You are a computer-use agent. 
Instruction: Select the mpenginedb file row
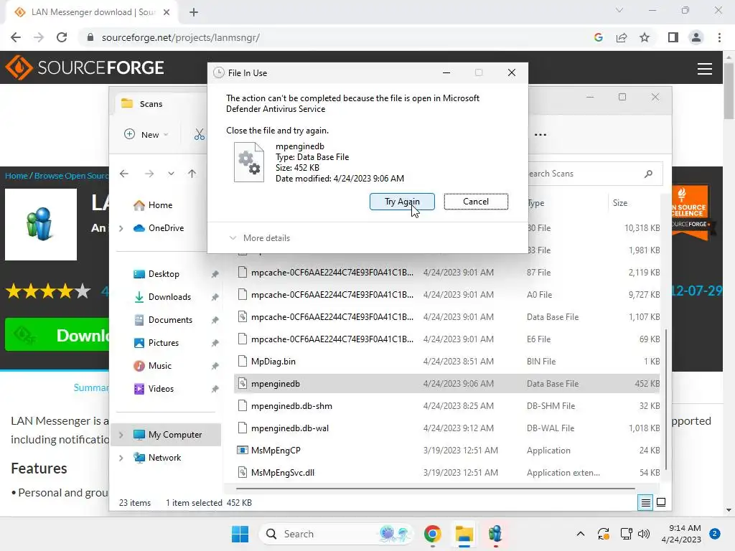[x=446, y=384]
